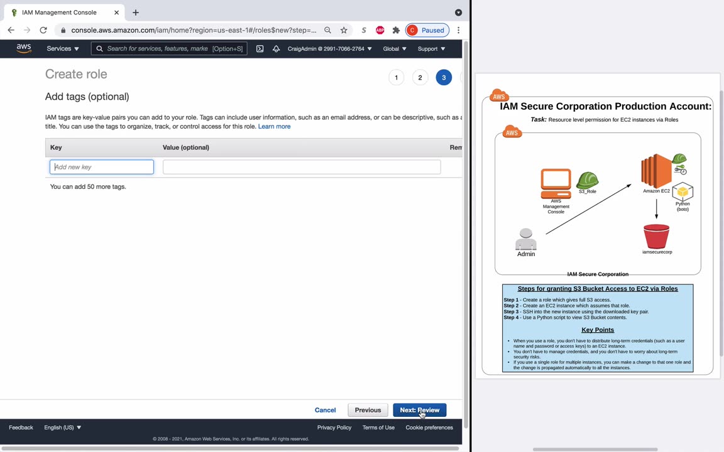Open the ABP ad blocker extension
The image size is (724, 452).
point(380,30)
